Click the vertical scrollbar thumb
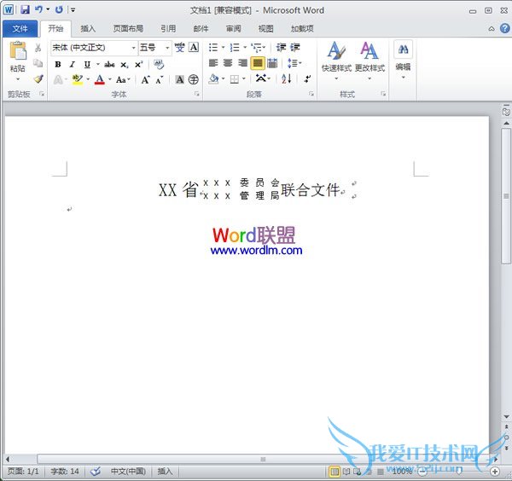 click(506, 196)
